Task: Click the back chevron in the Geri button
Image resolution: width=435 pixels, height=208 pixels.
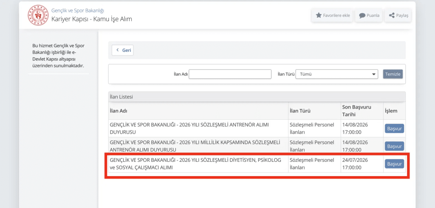Action: pyautogui.click(x=118, y=50)
